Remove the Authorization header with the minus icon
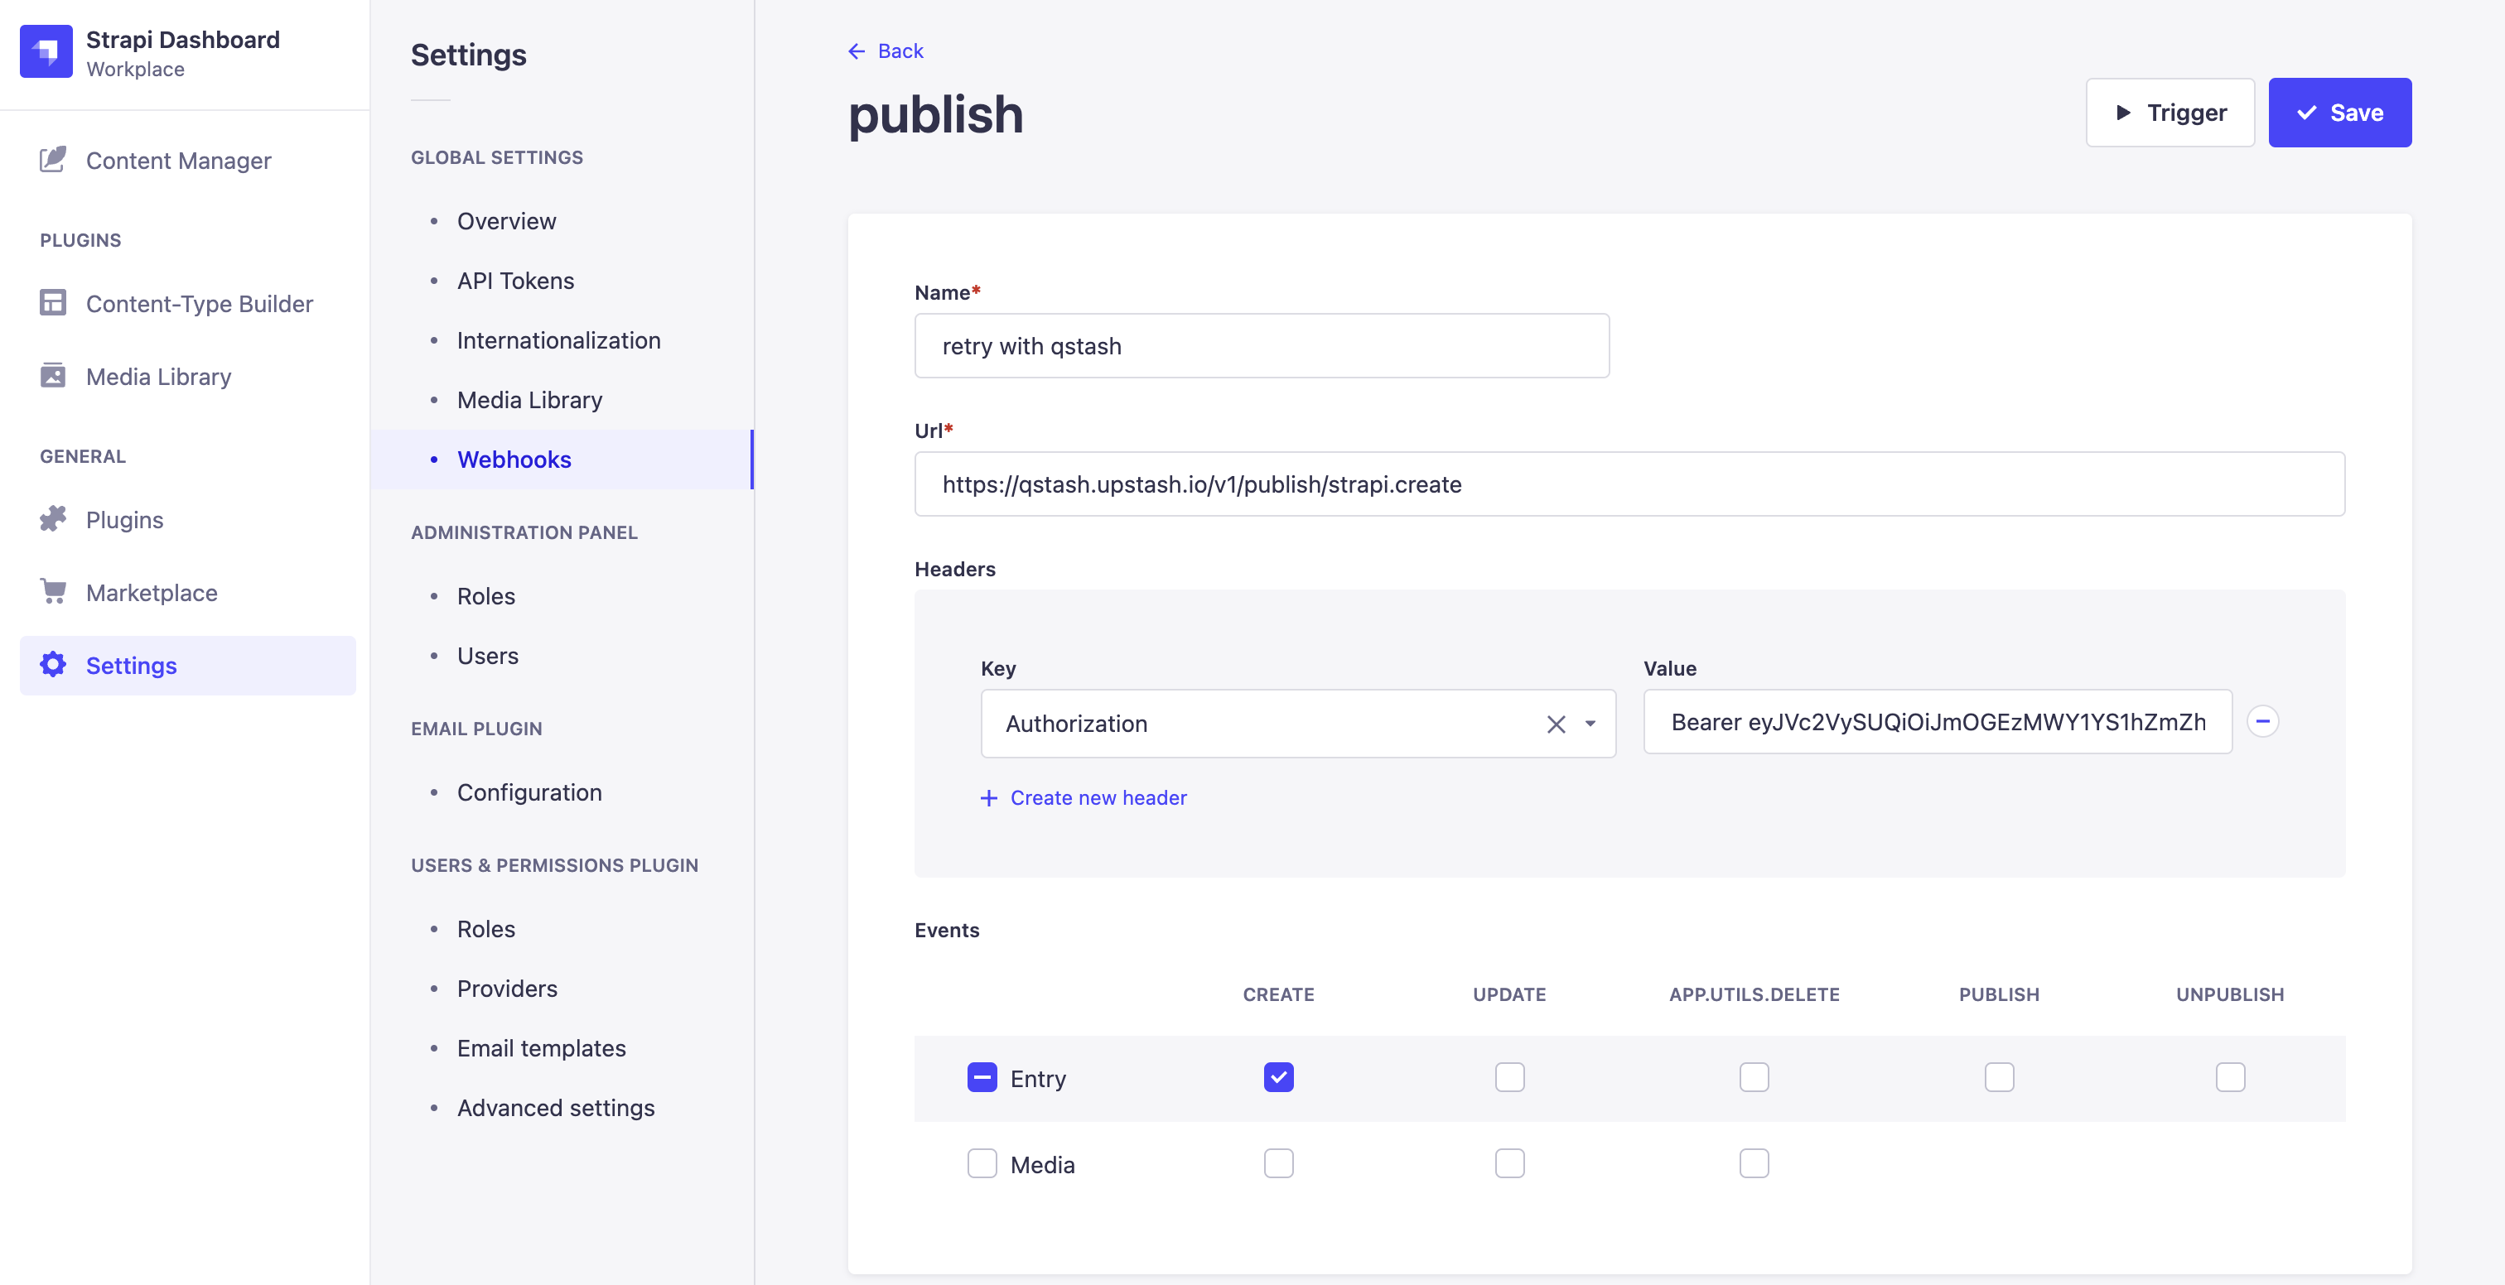 point(2262,721)
